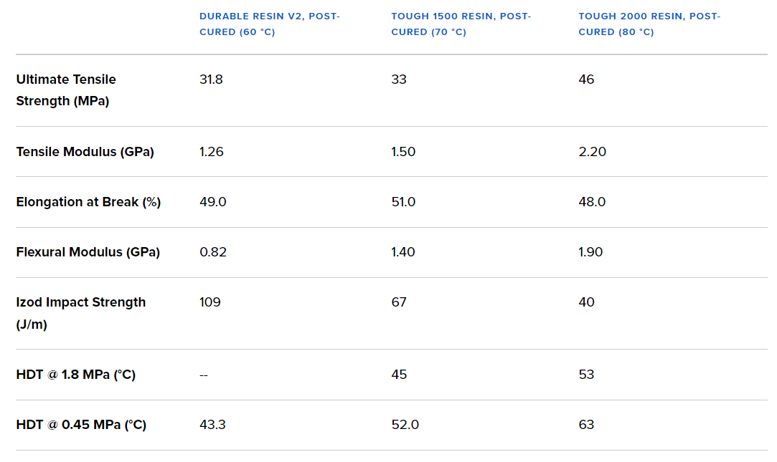Click the 0.82 flexural modulus value
777x462 pixels.
[x=211, y=252]
